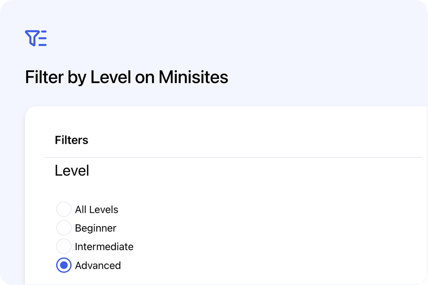Click the All Levels text label
Screen dimensions: 428x285
coord(97,209)
